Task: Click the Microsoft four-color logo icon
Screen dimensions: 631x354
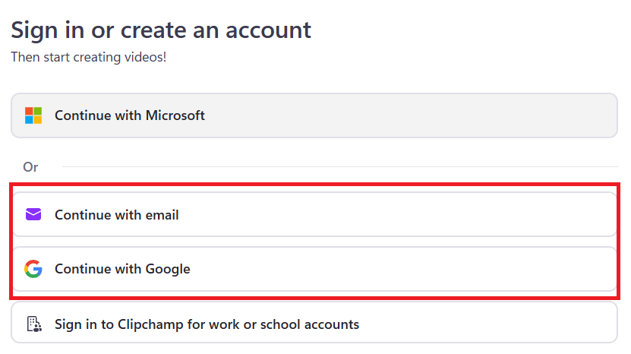Action: pyautogui.click(x=33, y=115)
